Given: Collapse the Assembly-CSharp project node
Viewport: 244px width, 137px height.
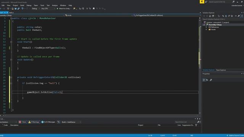Looking at the screenshot, I should pos(204,25).
